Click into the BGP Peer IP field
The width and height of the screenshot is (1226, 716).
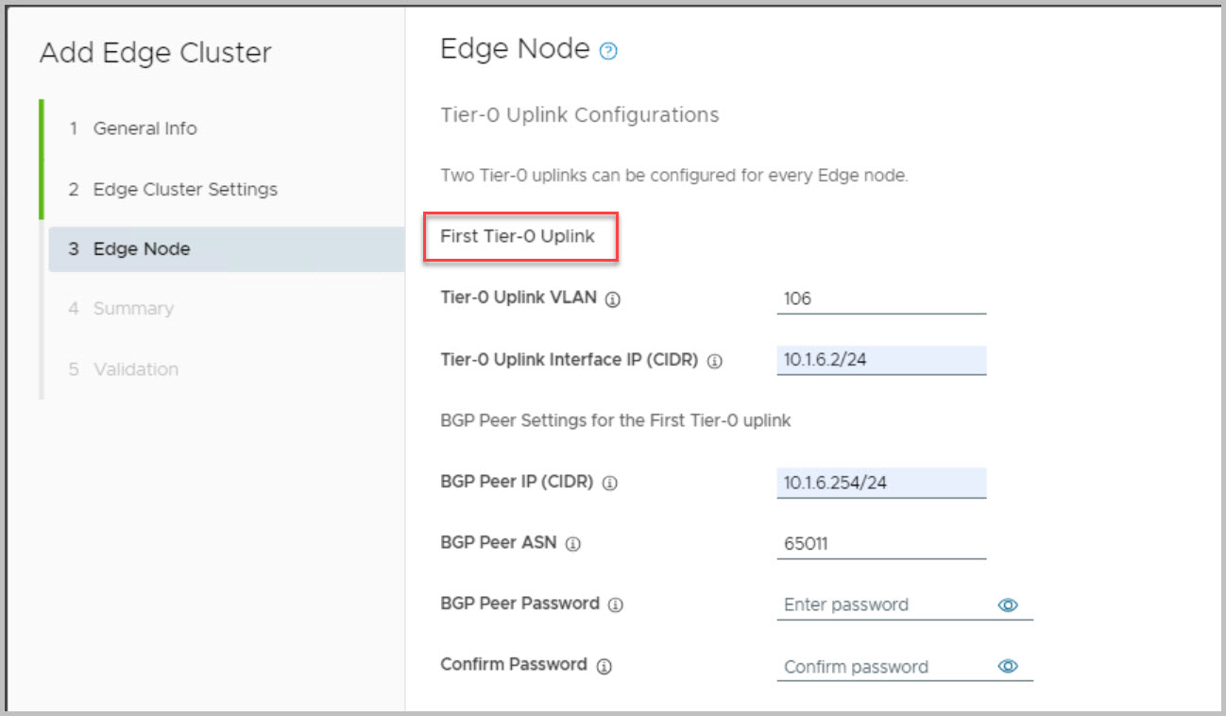click(x=880, y=483)
